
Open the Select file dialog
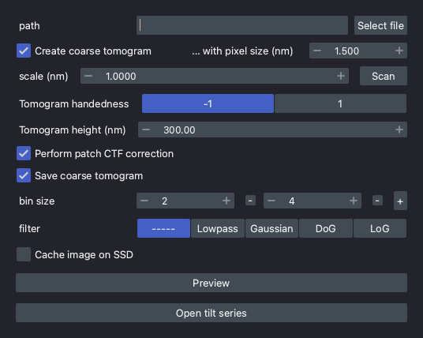click(x=380, y=25)
